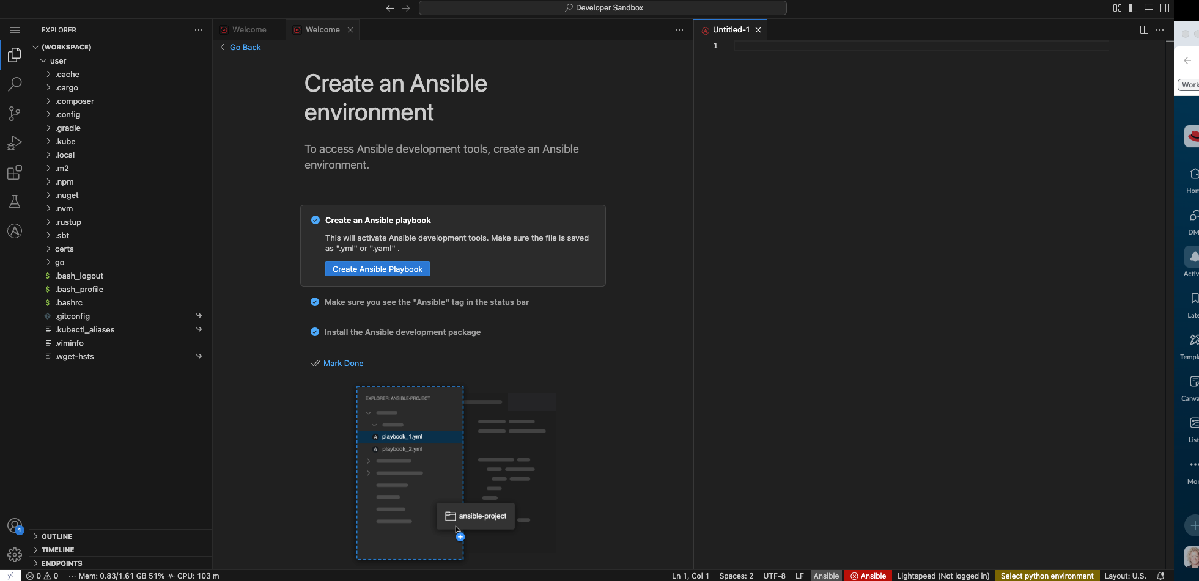1199x581 pixels.
Task: Expand the OUTLINE section
Action: tap(57, 536)
